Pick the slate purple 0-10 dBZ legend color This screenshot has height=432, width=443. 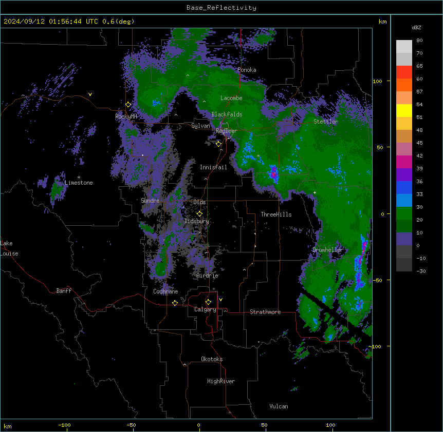point(404,239)
